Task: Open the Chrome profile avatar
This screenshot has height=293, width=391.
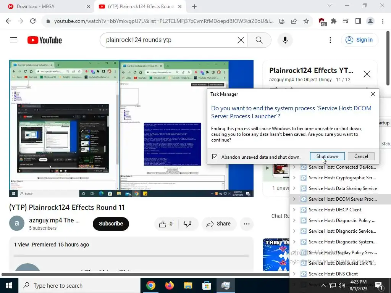Action: [370, 21]
